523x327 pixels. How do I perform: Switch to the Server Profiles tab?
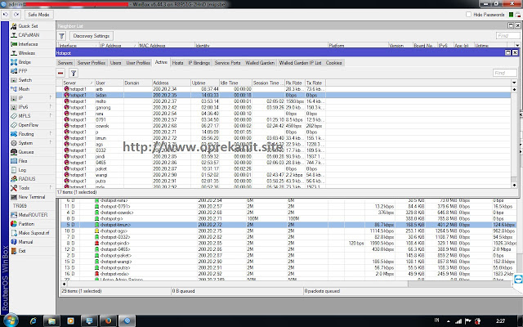coord(91,63)
